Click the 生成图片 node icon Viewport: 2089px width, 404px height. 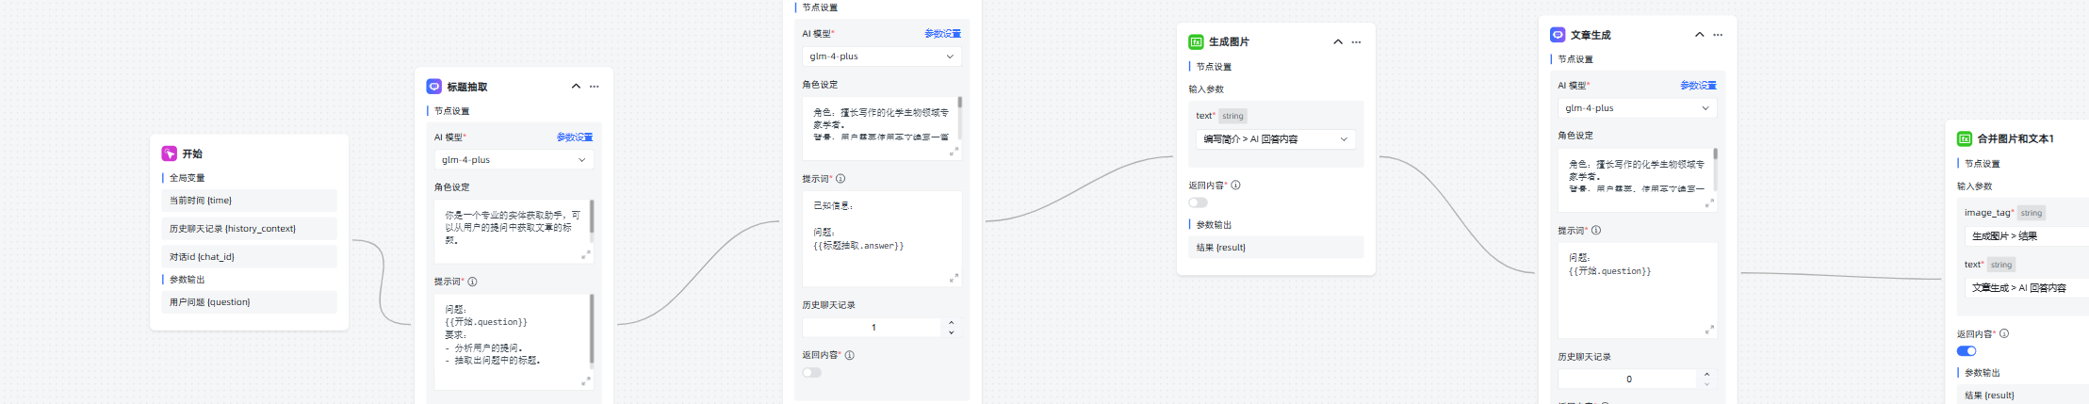[1196, 41]
